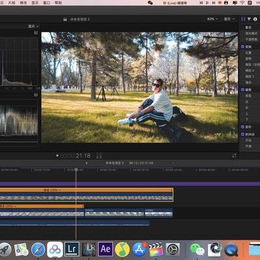The width and height of the screenshot is (260, 260).
Task: Click the lower waveform scope settings icon
Action: (x=36, y=95)
